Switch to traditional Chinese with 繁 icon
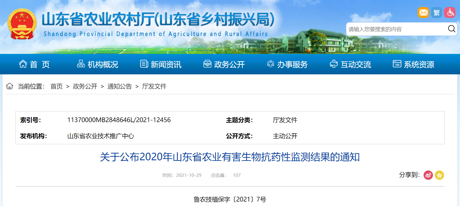Image resolution: width=460 pixels, height=206 pixels. click(436, 13)
